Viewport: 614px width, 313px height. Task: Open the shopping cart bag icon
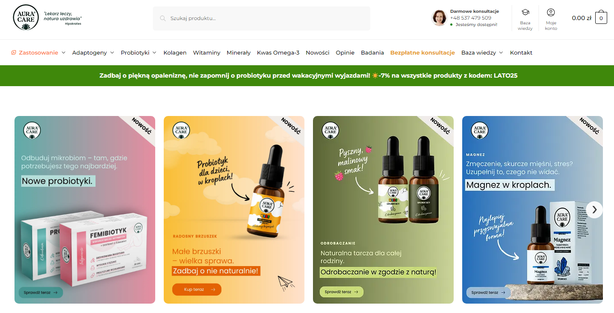pyautogui.click(x=601, y=17)
